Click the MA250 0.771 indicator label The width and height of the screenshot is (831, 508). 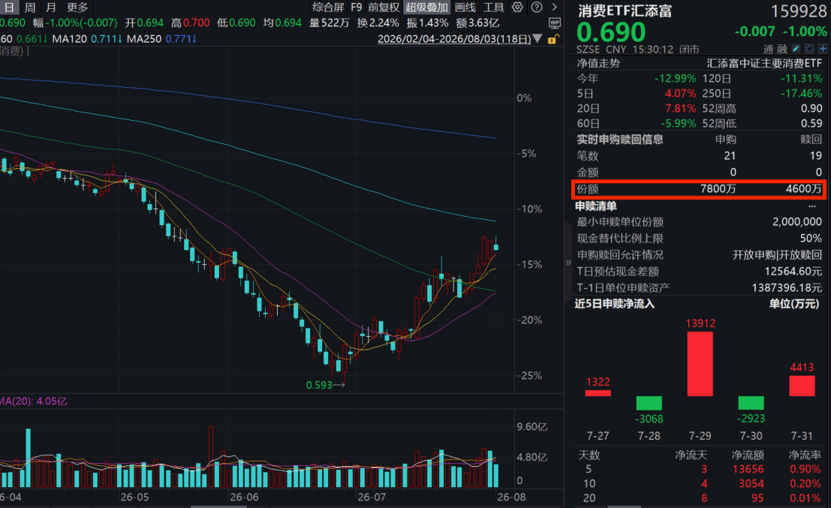(161, 39)
